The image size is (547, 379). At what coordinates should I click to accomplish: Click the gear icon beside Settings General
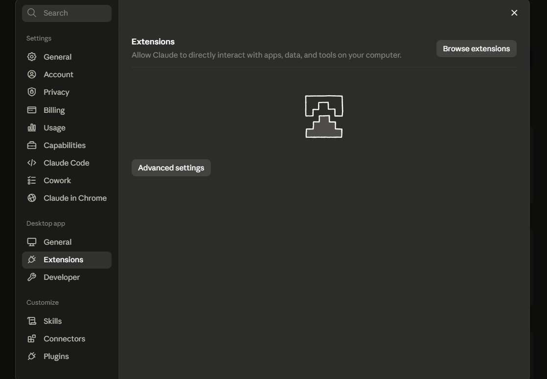(32, 57)
